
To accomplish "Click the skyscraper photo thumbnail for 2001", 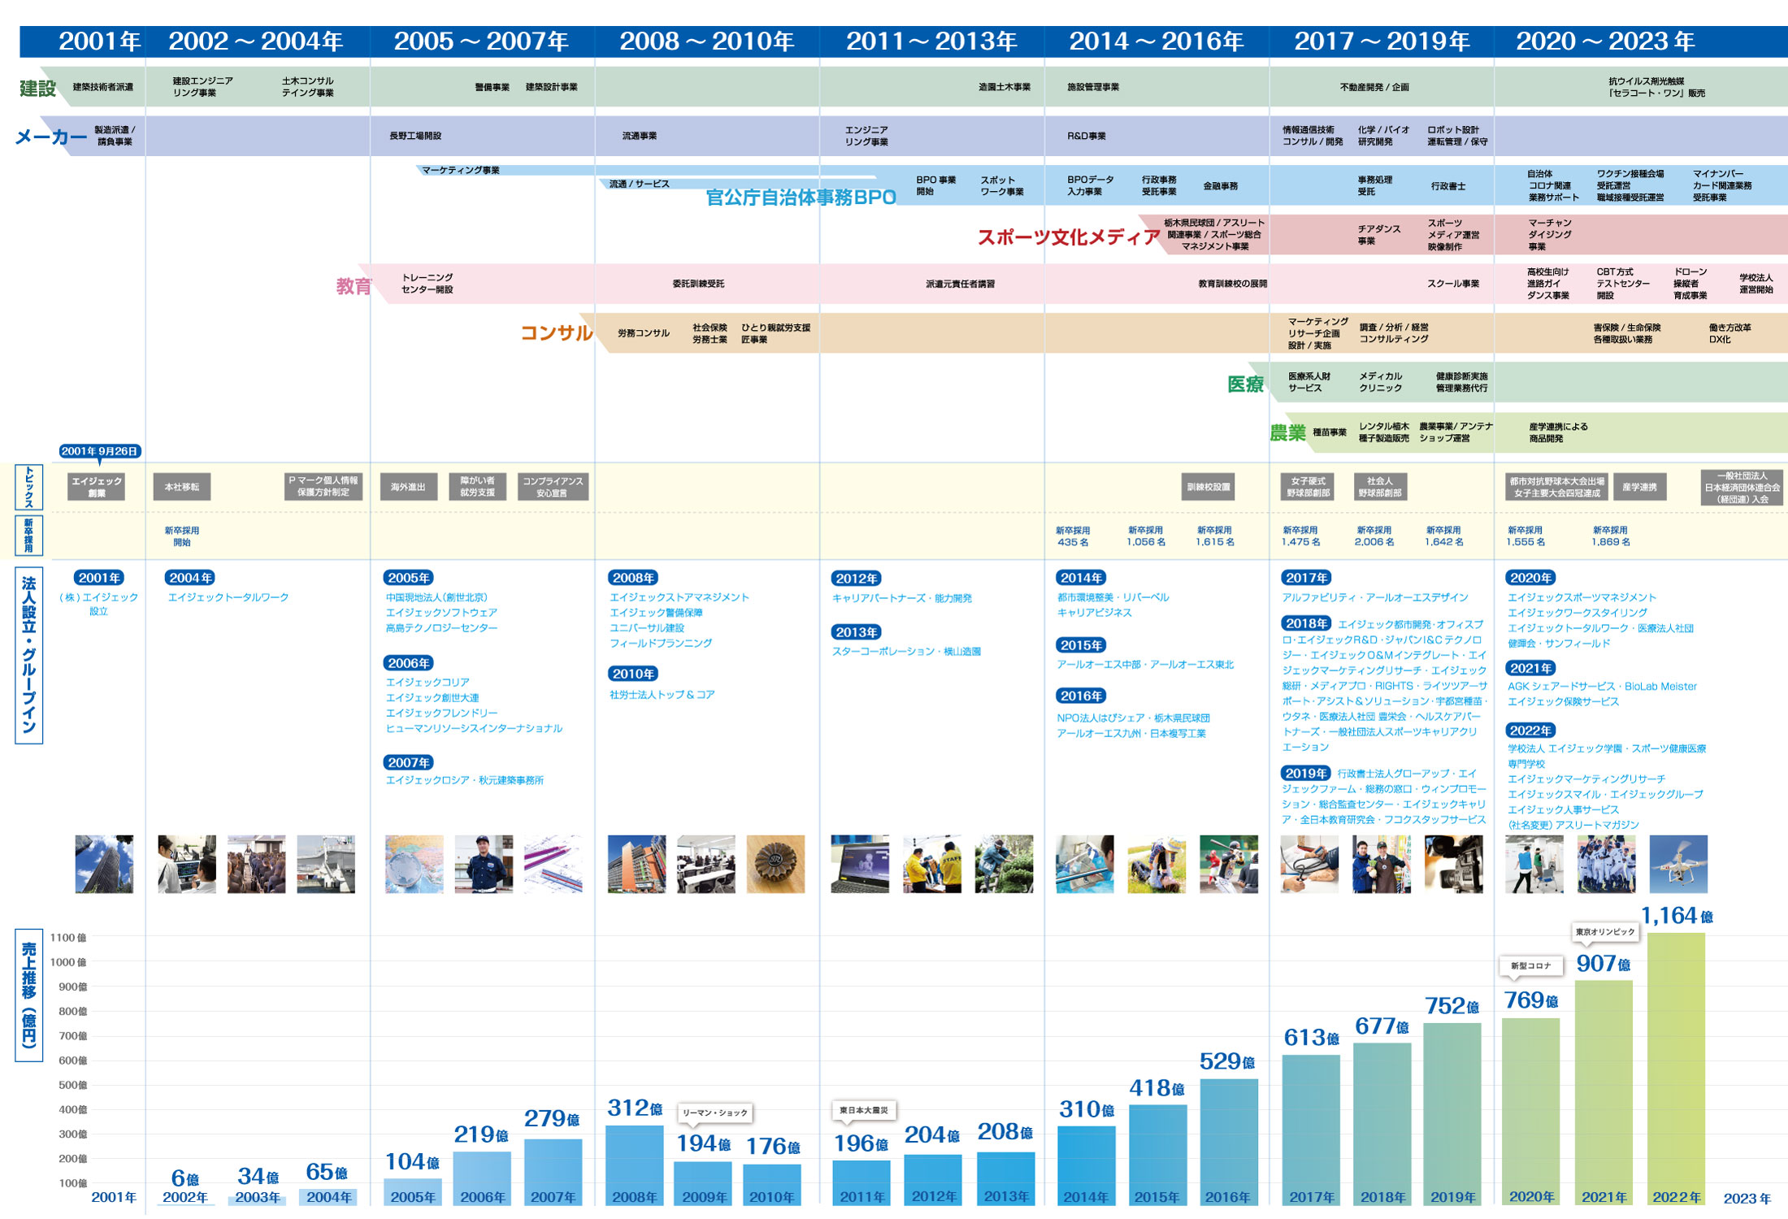I will (104, 864).
